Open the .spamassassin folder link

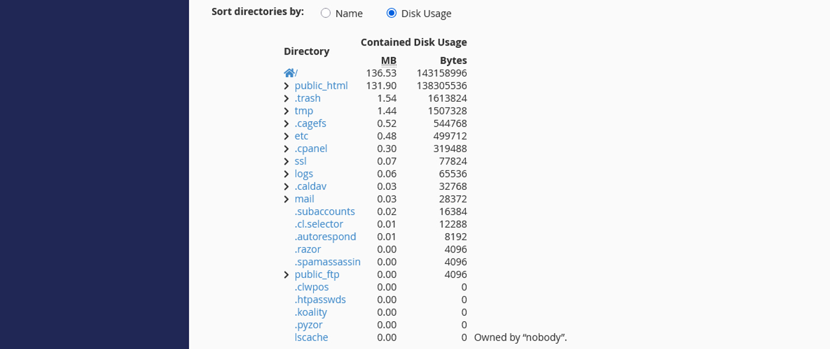click(x=327, y=262)
